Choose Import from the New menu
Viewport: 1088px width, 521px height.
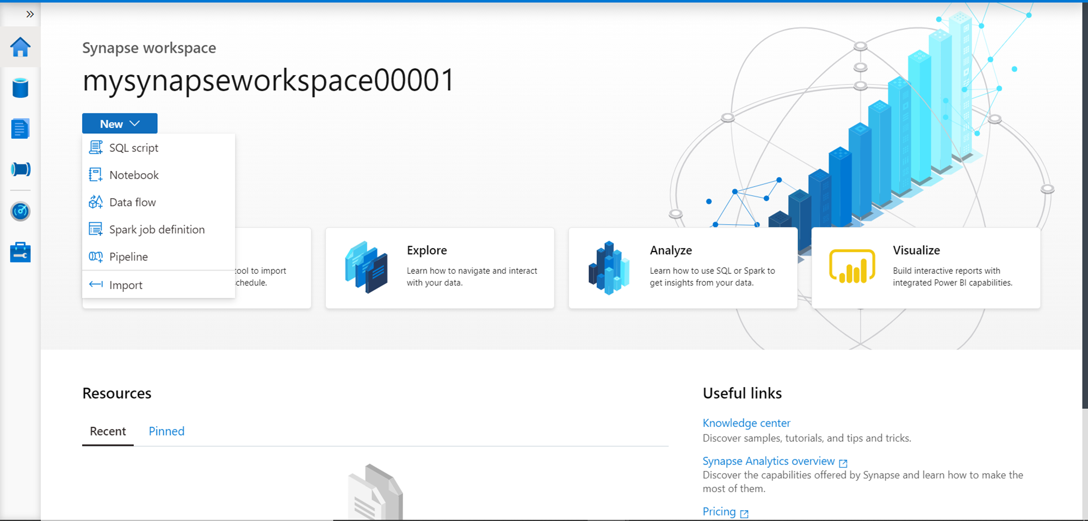click(x=158, y=285)
